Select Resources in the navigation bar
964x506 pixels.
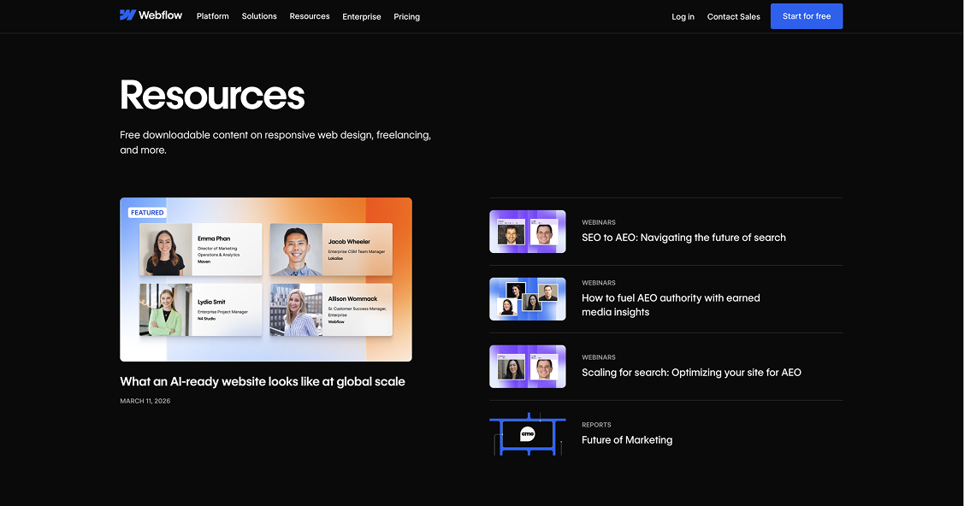point(309,16)
